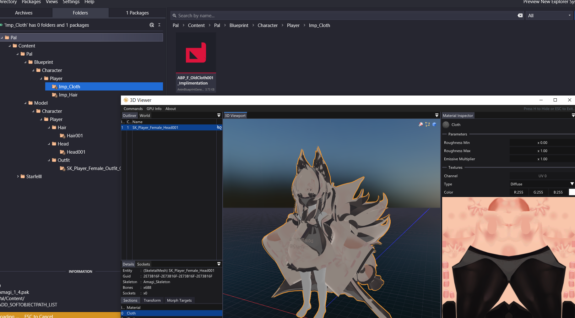The height and width of the screenshot is (318, 575).
Task: Click the ABP_F_OldCloth001_Implimentation asset thumbnail
Action: point(196,53)
